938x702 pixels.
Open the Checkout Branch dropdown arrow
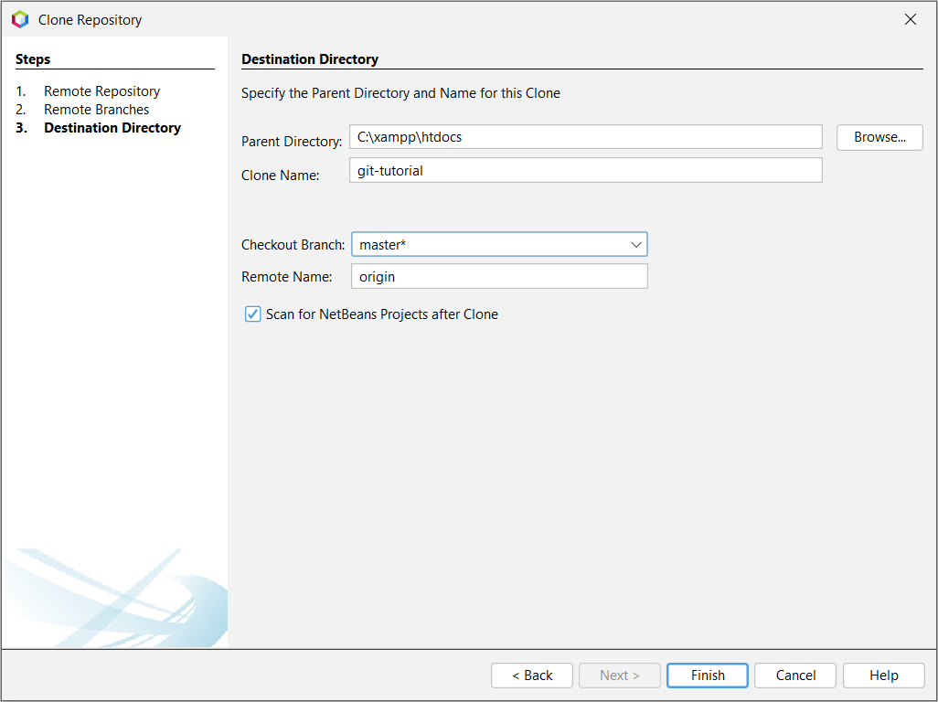636,245
